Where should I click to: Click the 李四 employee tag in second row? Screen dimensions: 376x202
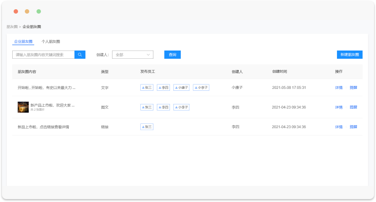[163, 107]
